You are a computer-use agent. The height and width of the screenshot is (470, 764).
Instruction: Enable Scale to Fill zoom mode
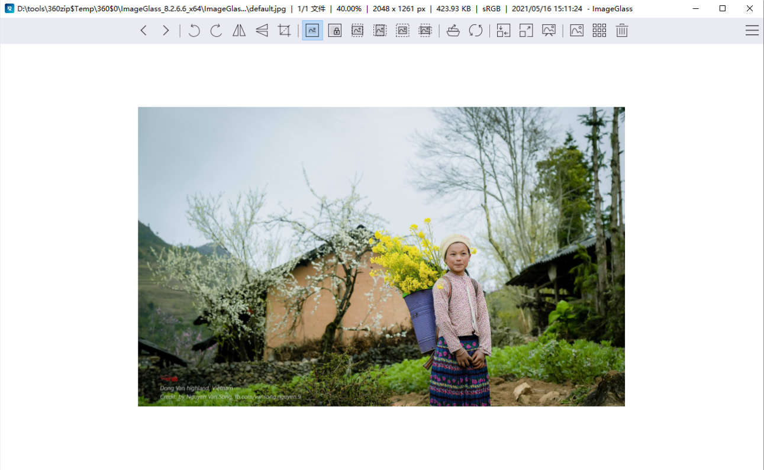click(x=425, y=31)
